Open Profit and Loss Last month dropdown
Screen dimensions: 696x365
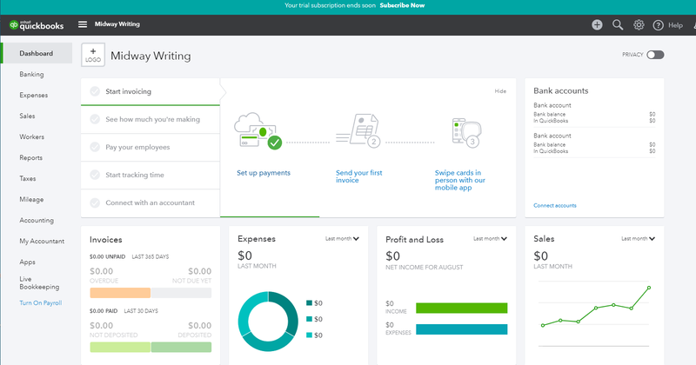[x=490, y=239]
